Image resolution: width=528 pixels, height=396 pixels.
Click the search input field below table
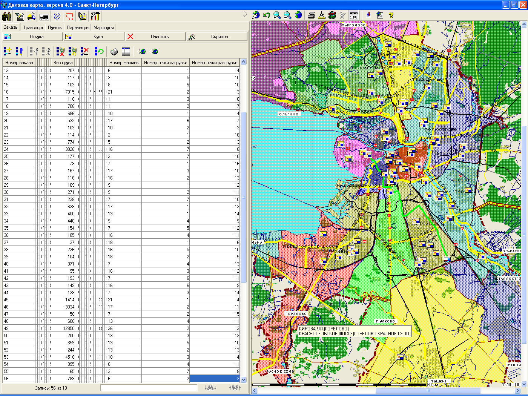[149, 388]
